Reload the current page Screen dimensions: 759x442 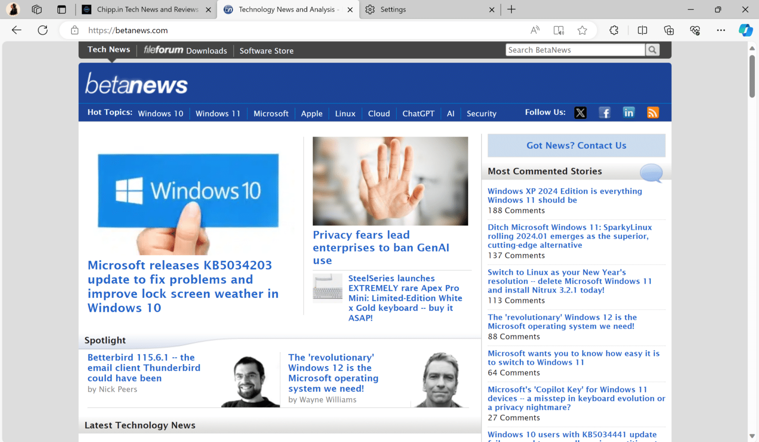pos(42,30)
